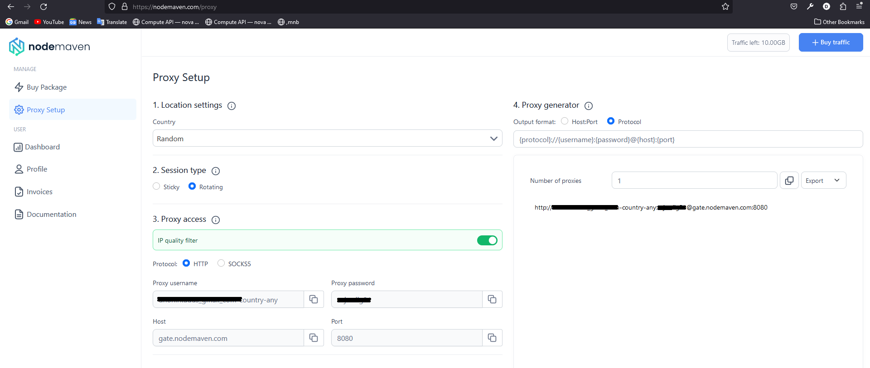This screenshot has height=368, width=870.
Task: Select the Sticky session type
Action: point(156,186)
